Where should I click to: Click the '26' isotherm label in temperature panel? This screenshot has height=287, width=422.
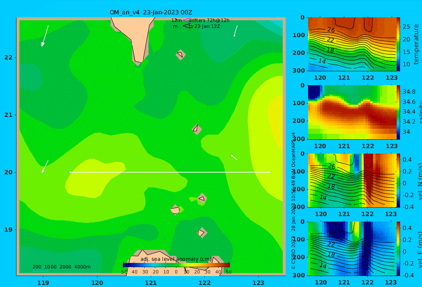(x=331, y=30)
